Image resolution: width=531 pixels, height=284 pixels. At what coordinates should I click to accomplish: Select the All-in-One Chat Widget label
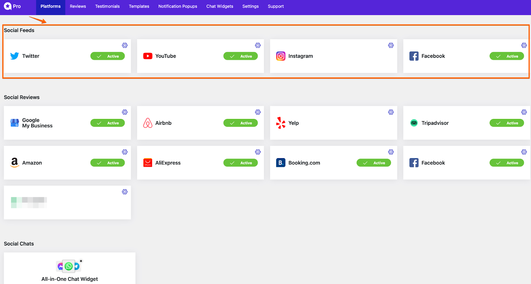pyautogui.click(x=70, y=279)
